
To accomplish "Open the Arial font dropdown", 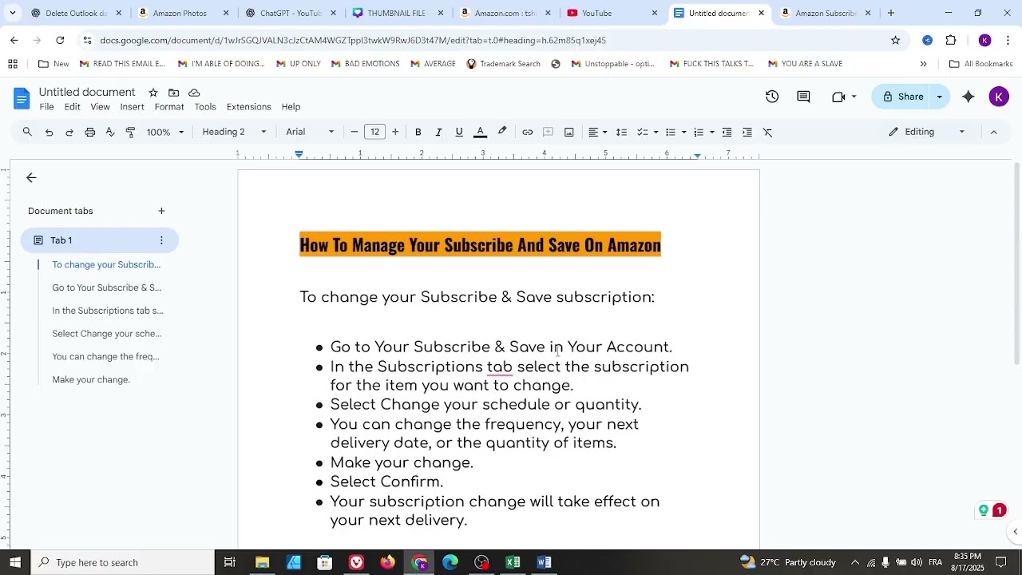I will point(311,132).
